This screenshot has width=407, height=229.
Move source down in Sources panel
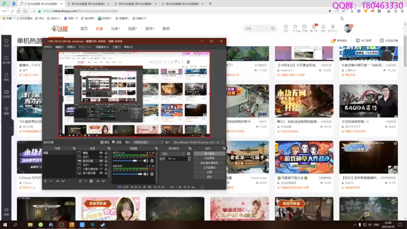(x=103, y=181)
